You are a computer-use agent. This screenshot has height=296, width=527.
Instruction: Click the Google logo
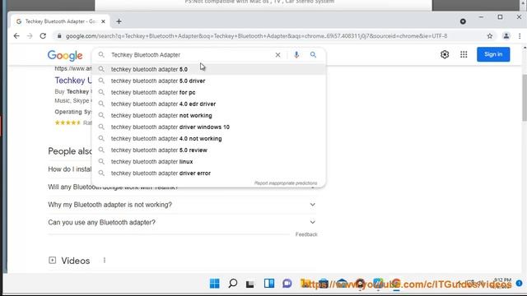pyautogui.click(x=65, y=55)
